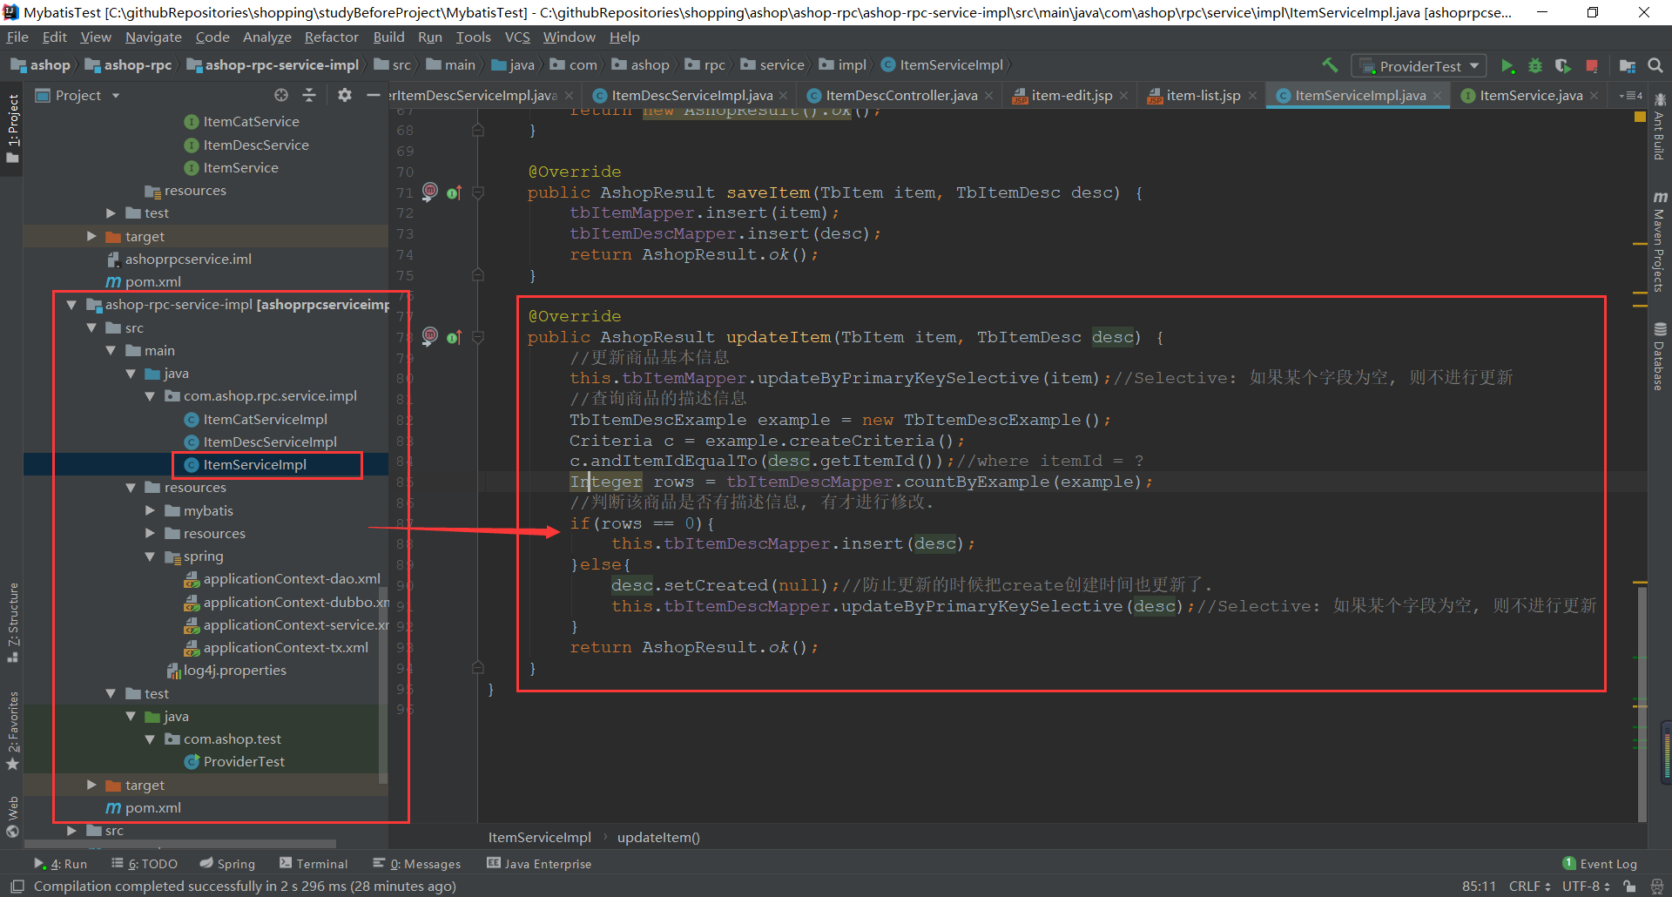Open the Favorites tool window
Screen dimensions: 1672x897
coord(12,732)
